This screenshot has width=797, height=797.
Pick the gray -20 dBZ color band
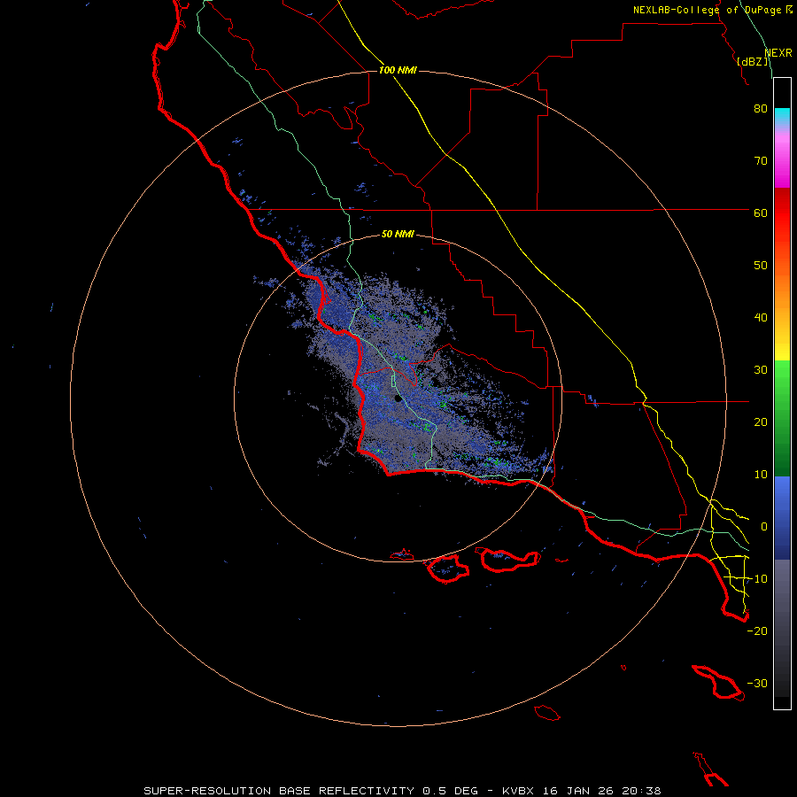(782, 631)
